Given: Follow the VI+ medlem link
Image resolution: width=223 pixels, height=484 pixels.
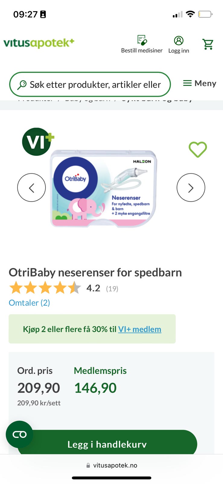Looking at the screenshot, I should [x=139, y=329].
